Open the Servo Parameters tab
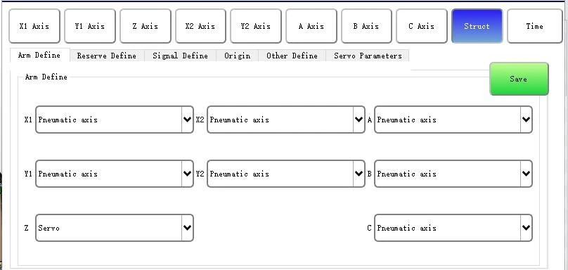The image size is (568, 270). (368, 56)
